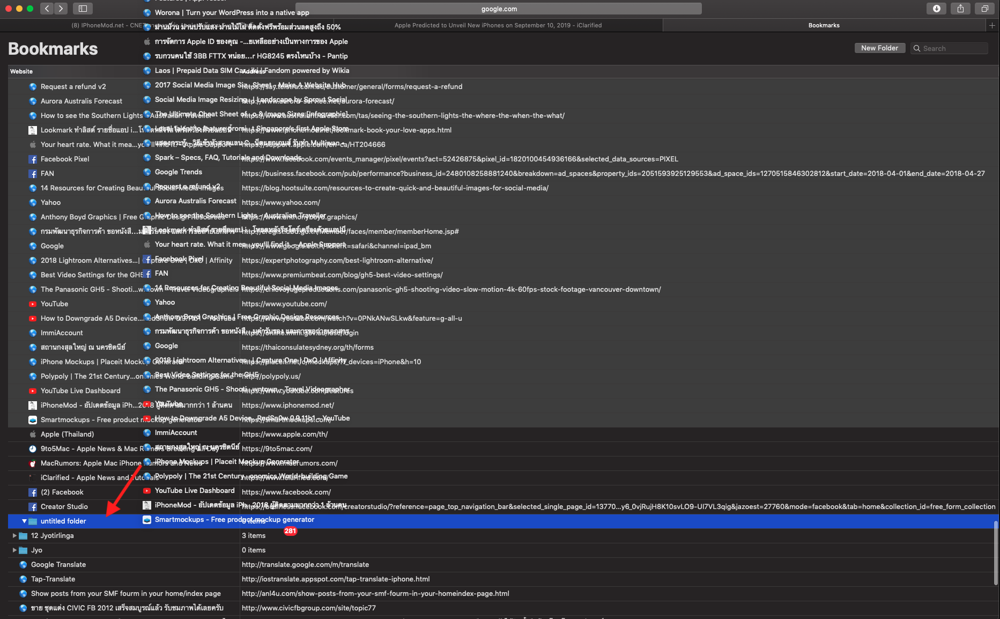Image resolution: width=1000 pixels, height=619 pixels.
Task: Click the forward navigation arrow
Action: tap(61, 9)
